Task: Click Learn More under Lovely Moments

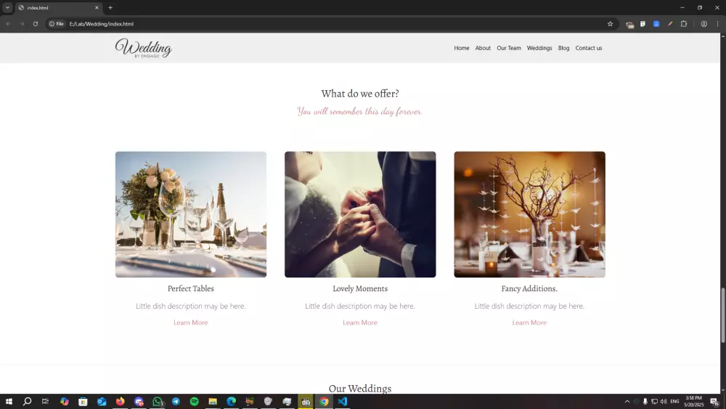Action: [360, 323]
